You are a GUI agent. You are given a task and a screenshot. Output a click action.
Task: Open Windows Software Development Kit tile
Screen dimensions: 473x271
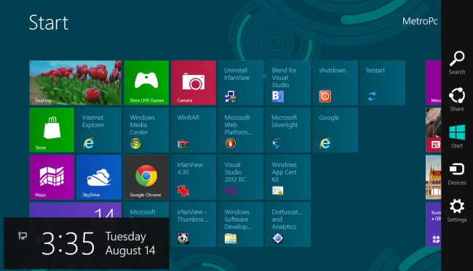tap(241, 225)
